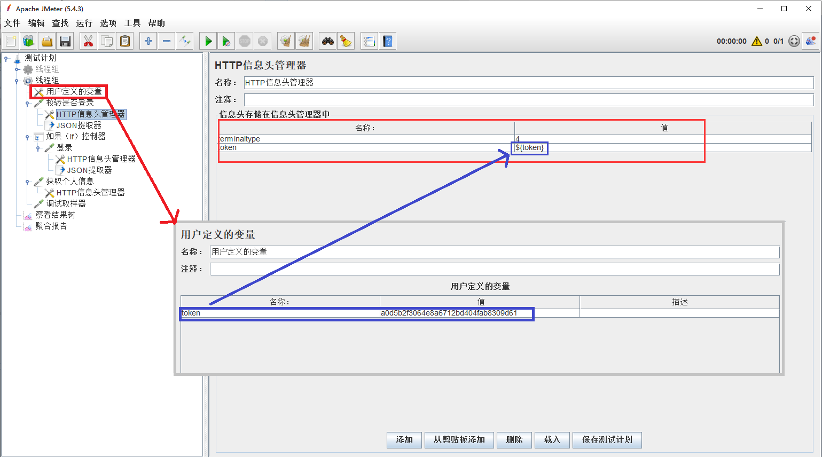Collapse the 如果（If）控制器 node handle
This screenshot has width=822, height=457.
pyautogui.click(x=27, y=137)
